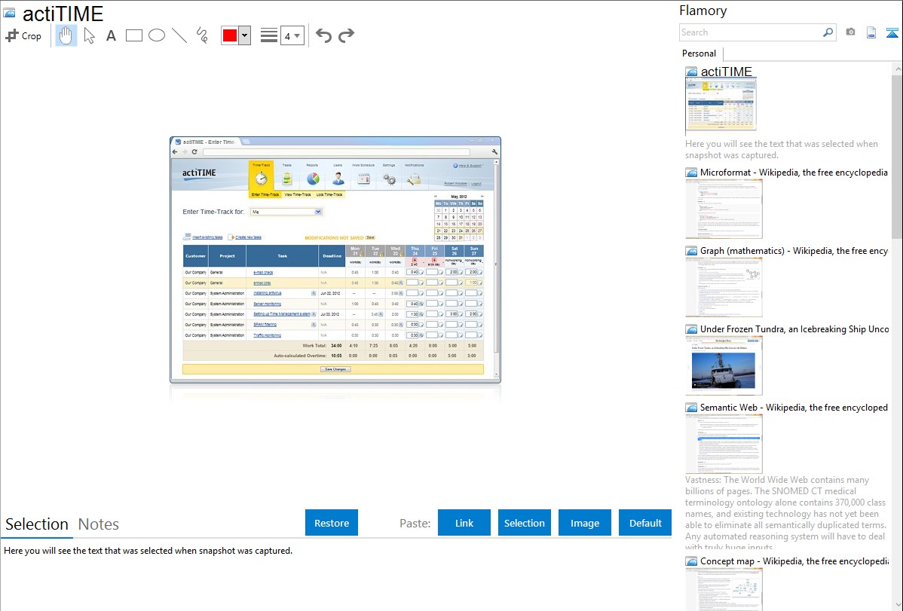The width and height of the screenshot is (903, 611).
Task: Switch to the Personal tab
Action: [x=699, y=53]
